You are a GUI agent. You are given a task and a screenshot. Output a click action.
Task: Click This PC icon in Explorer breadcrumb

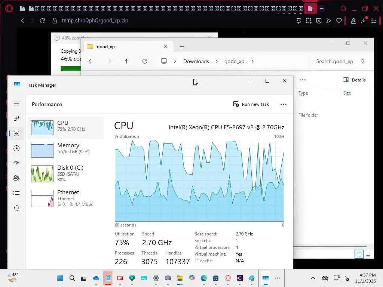coord(164,61)
